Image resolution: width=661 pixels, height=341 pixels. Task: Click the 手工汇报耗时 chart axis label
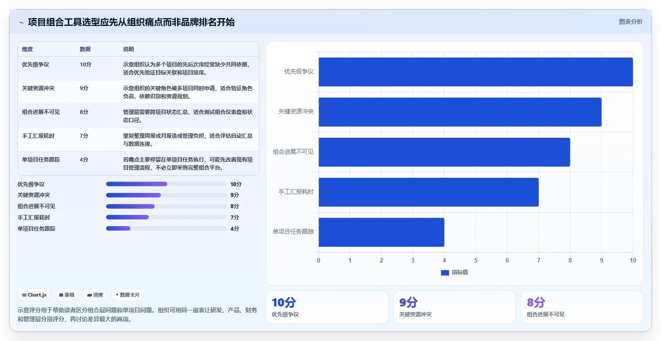[x=296, y=192]
